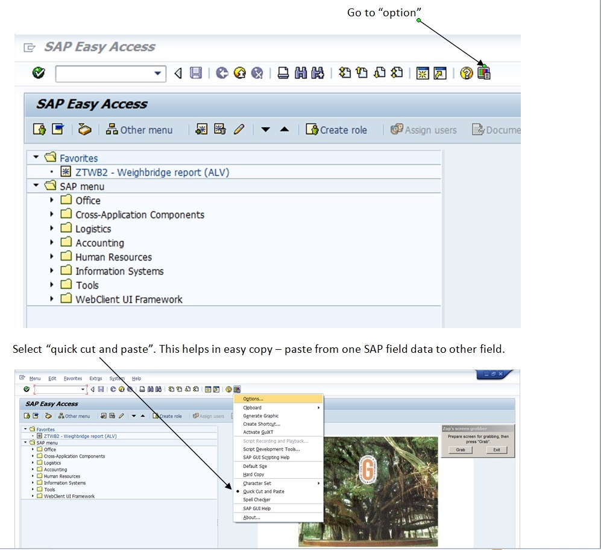Collapse the enlarged Favorites folder
Image resolution: width=601 pixels, height=550 pixels.
pyautogui.click(x=36, y=157)
